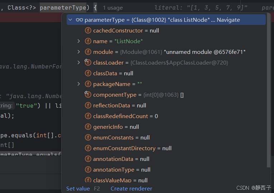Click field icon next to annotationType
This screenshot has width=274, height=193.
[88, 170]
